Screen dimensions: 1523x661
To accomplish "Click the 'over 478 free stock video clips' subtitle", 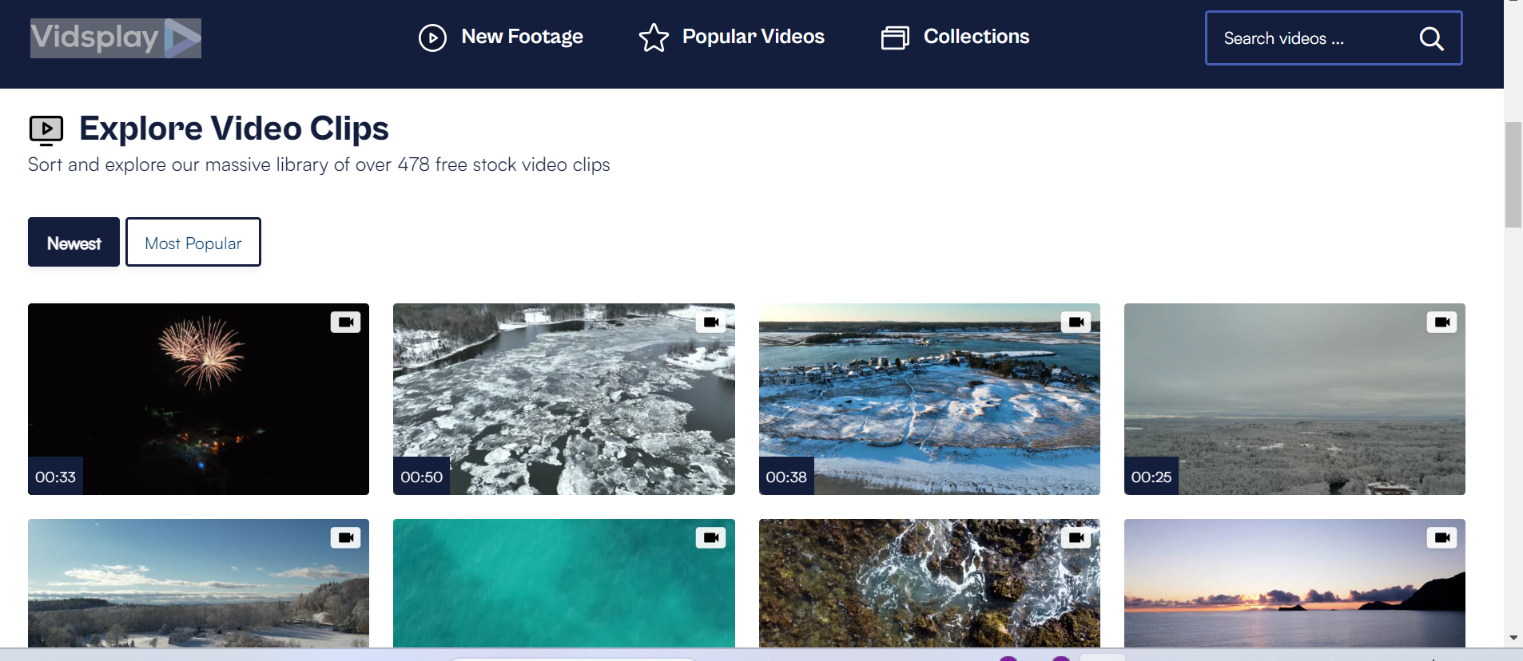I will [483, 164].
